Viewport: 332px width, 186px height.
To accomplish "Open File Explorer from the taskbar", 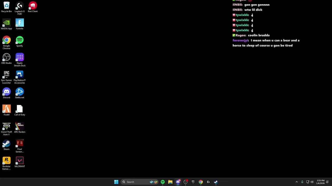I will coord(170,182).
